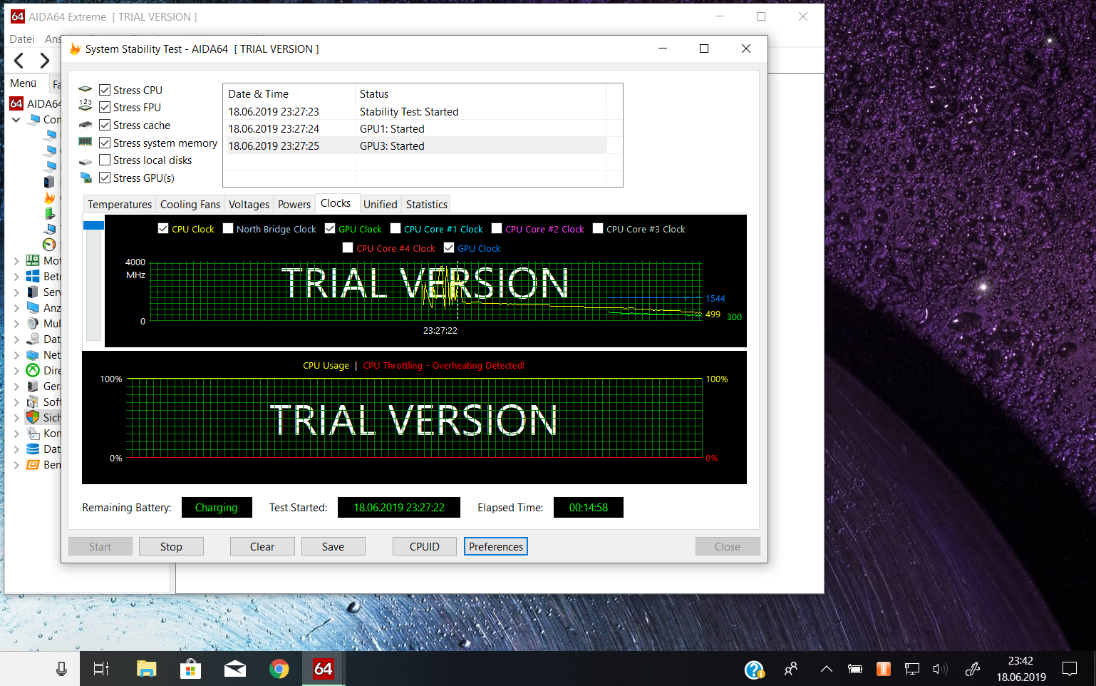This screenshot has width=1096, height=686.
Task: Click the Benchmark tree icon
Action: [33, 464]
